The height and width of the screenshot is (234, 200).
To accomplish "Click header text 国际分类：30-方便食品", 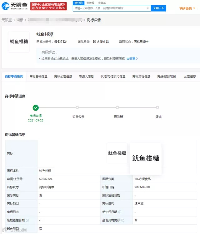I will click(x=93, y=41).
